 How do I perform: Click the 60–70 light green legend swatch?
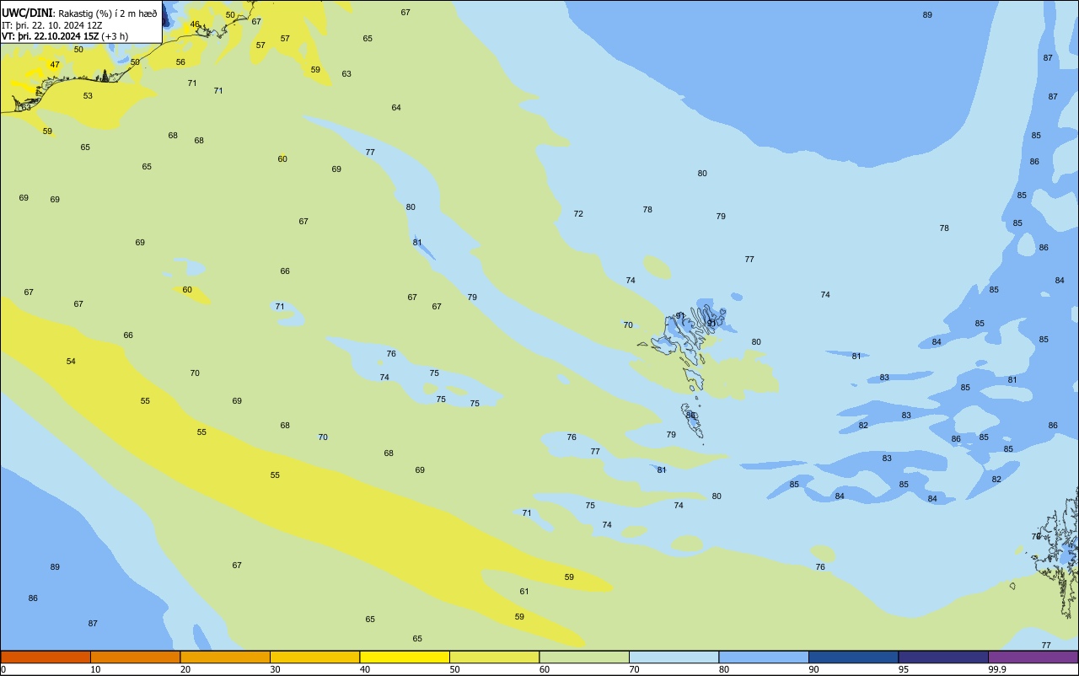click(584, 657)
